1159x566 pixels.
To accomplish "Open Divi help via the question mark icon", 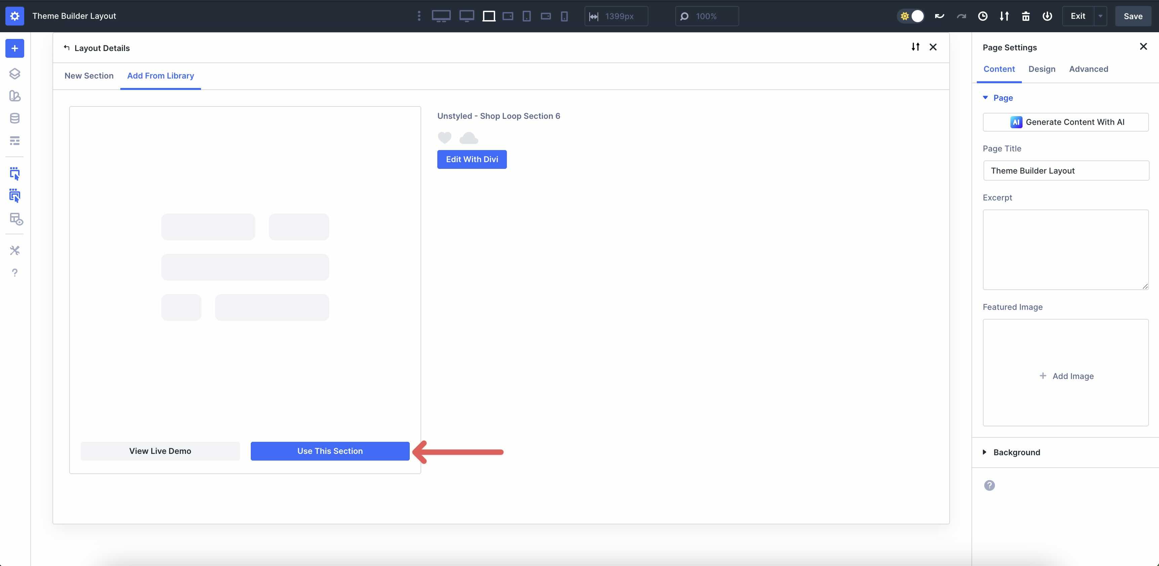I will (x=15, y=272).
